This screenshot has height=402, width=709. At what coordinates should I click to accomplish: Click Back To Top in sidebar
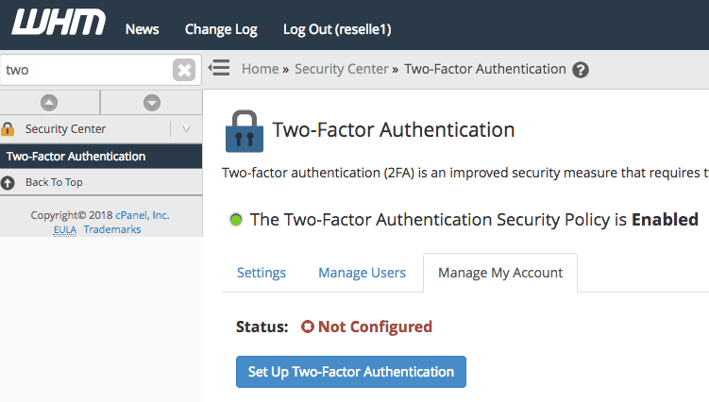click(x=54, y=182)
